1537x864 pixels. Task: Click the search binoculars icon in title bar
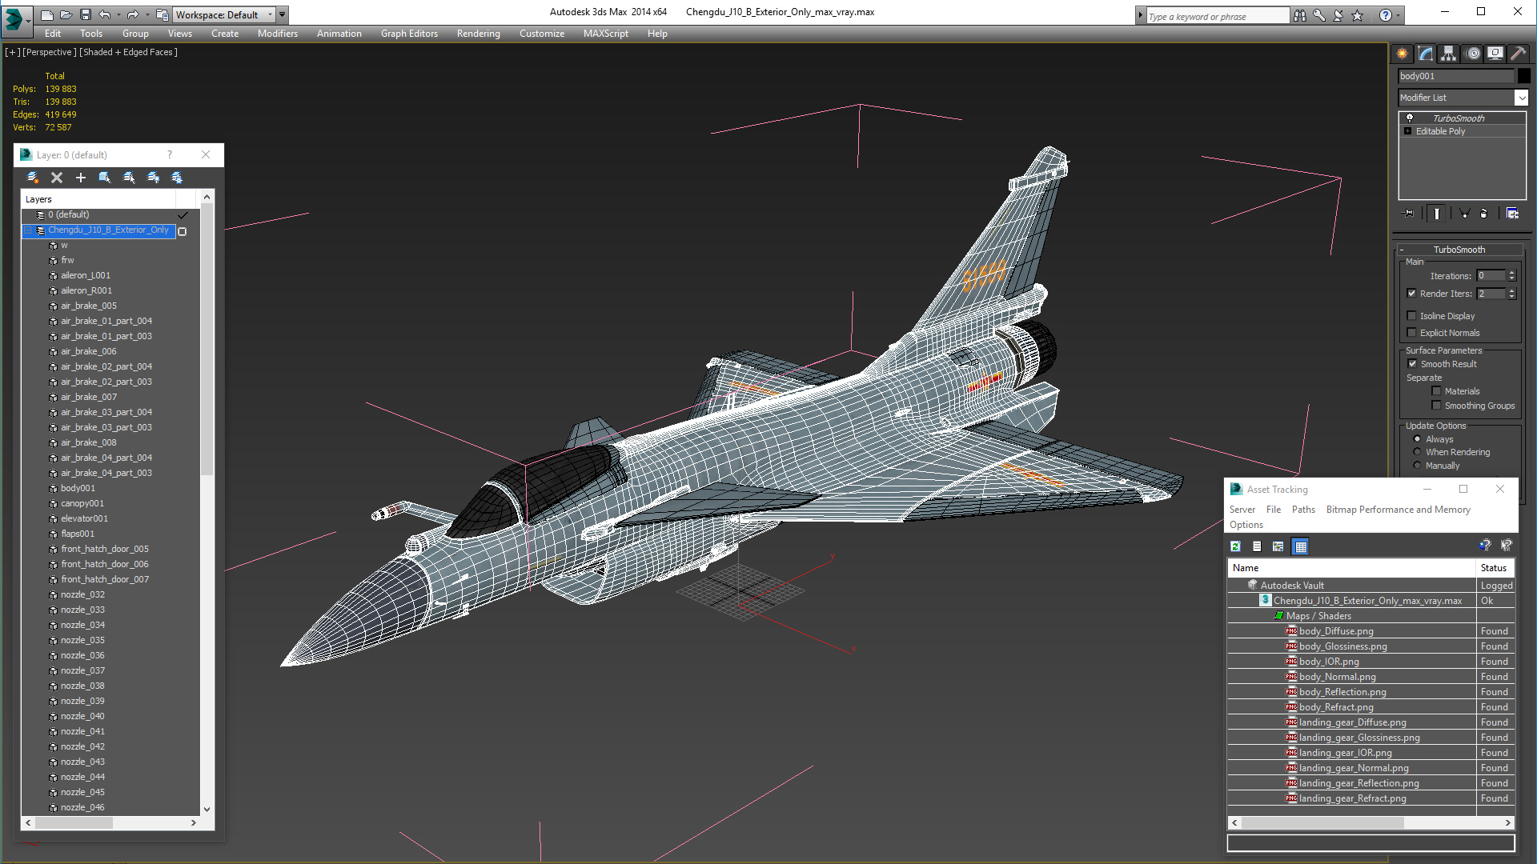coord(1300,15)
